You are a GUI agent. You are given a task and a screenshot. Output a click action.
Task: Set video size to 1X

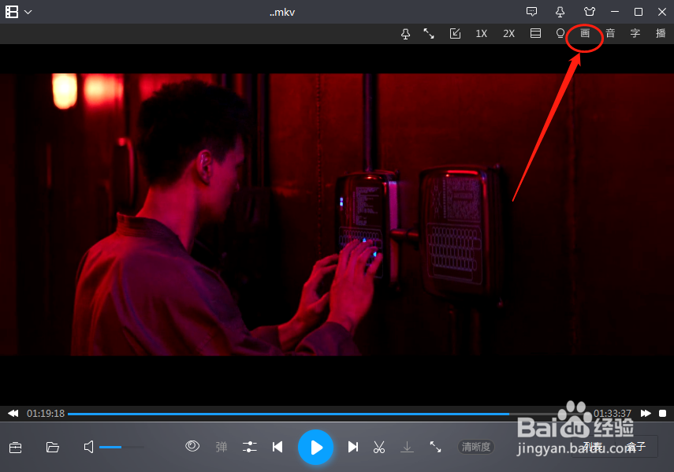pos(482,34)
